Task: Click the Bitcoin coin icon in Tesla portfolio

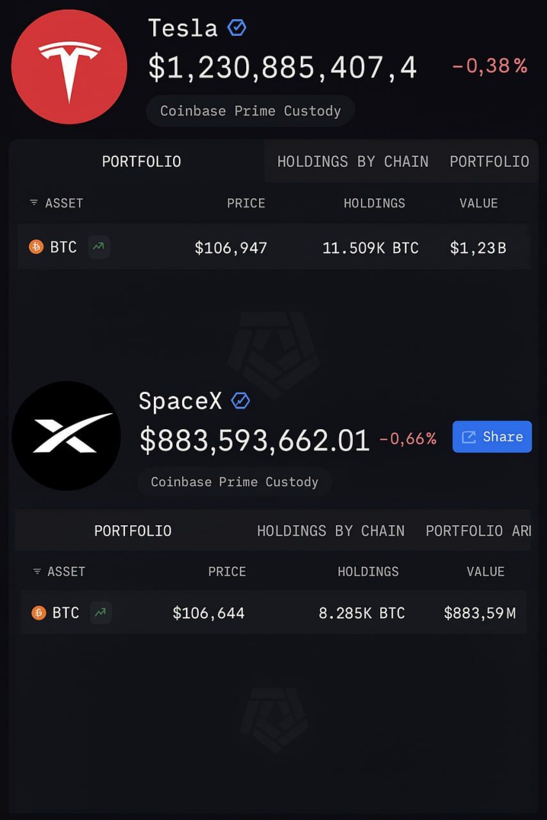Action: [x=36, y=247]
